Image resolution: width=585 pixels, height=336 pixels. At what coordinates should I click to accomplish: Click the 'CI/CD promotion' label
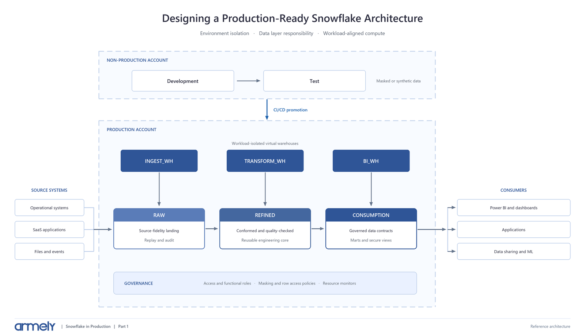[x=290, y=110]
